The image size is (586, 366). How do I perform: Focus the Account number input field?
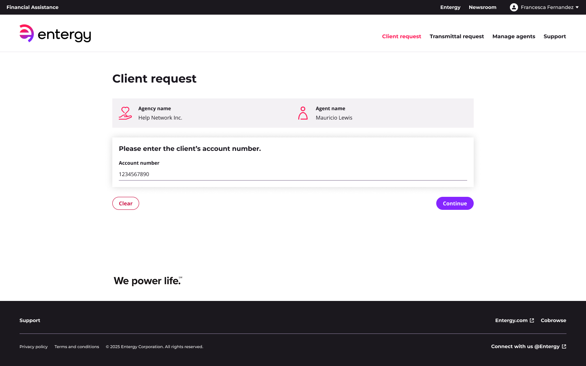click(x=293, y=174)
